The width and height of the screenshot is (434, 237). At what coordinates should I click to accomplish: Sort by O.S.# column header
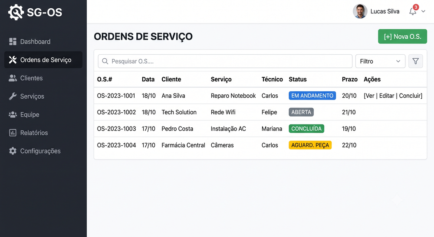[104, 79]
